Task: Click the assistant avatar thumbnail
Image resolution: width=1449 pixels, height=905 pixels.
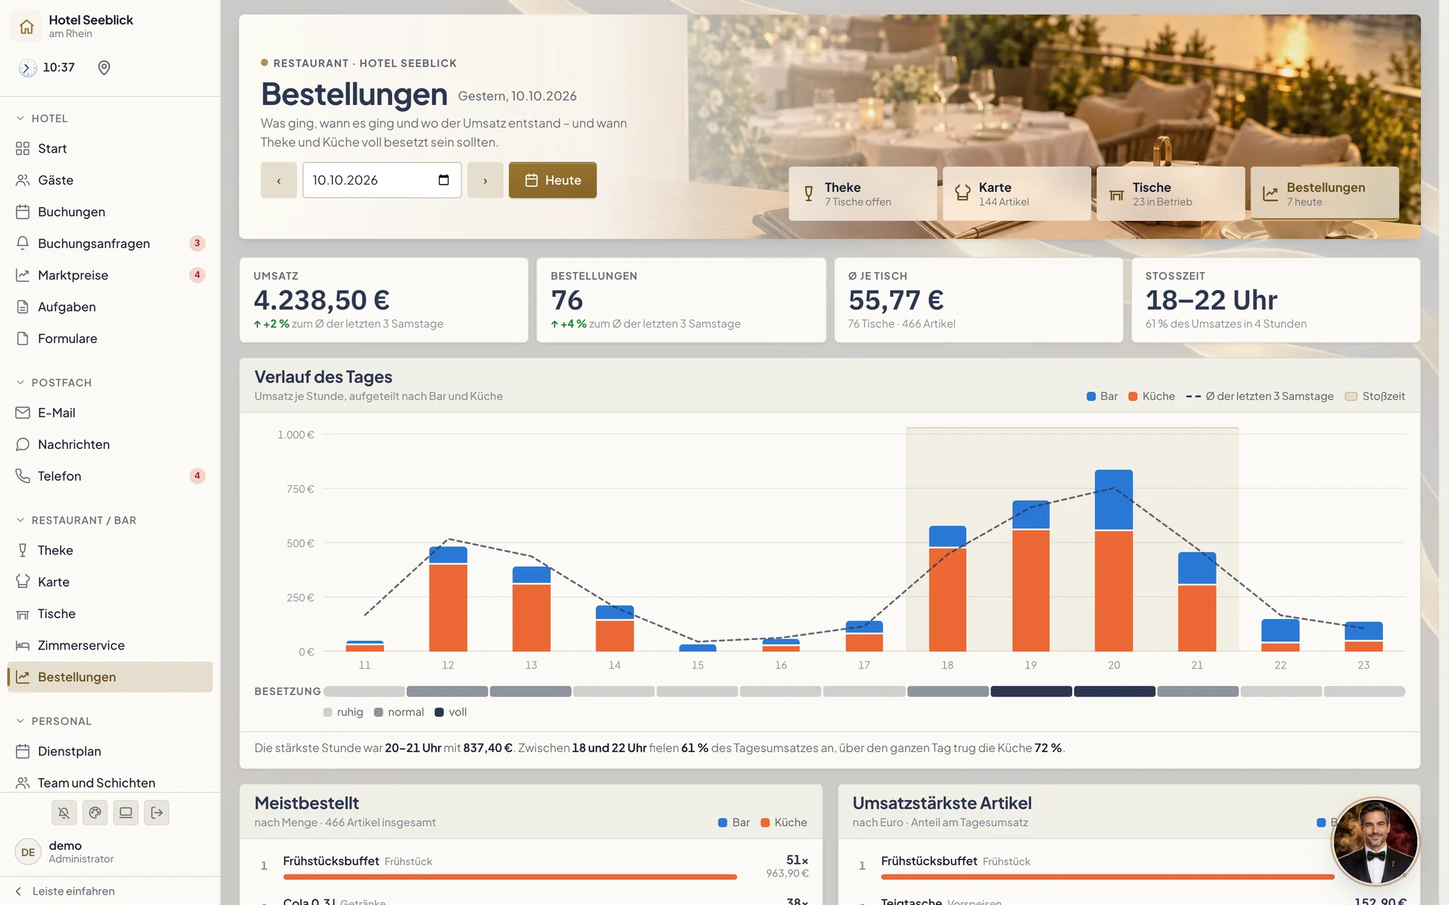Action: 1375,841
